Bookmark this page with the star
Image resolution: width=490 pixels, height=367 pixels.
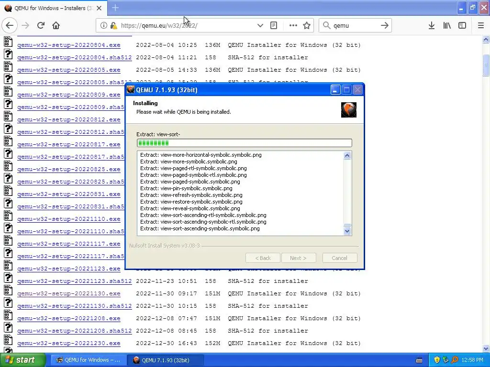pos(307,26)
